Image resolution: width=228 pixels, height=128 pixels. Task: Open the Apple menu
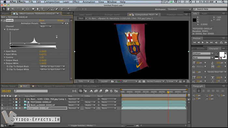click(5, 2)
